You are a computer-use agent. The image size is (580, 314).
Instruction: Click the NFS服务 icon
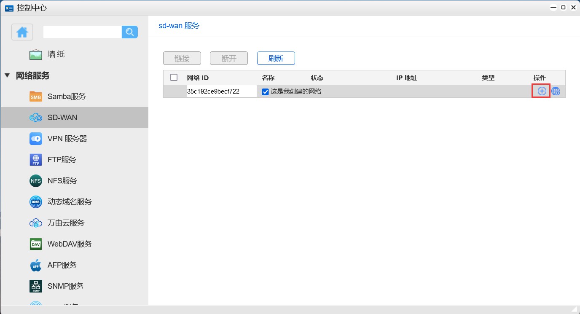(35, 180)
